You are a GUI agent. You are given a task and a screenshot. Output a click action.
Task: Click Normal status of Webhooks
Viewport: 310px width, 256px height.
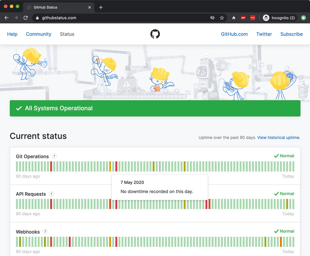(284, 231)
